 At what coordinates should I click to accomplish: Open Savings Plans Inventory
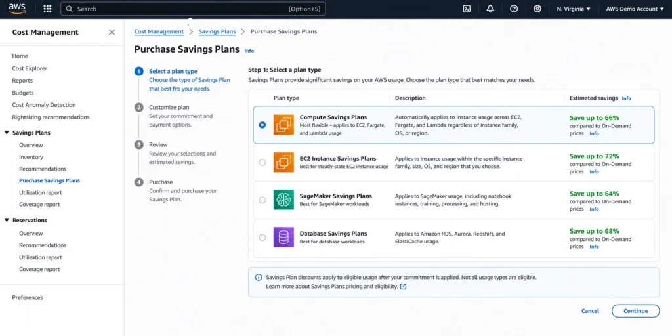pos(31,157)
